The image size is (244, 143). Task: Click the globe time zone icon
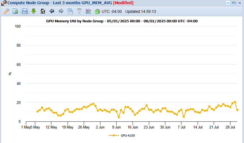click(x=97, y=11)
